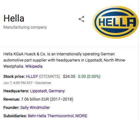
Task: Click the Hella panel title heading
Action: [14, 18]
